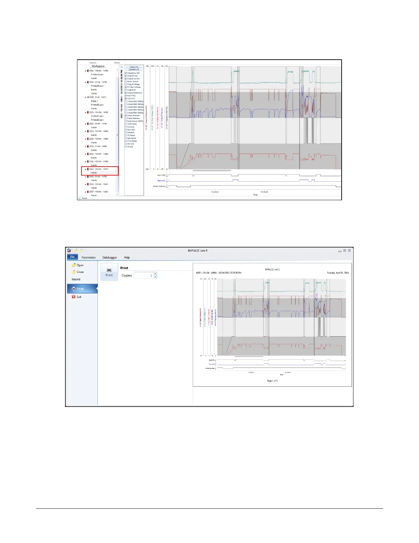Select Print in the File menu sidebar
This screenshot has width=419, height=543.
(x=82, y=289)
